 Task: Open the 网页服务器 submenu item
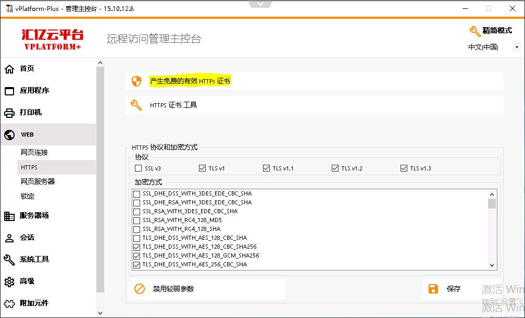[37, 181]
